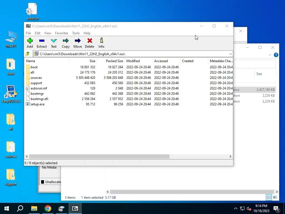Open taskbar Search
This screenshot has height=214, width=285.
20,208
